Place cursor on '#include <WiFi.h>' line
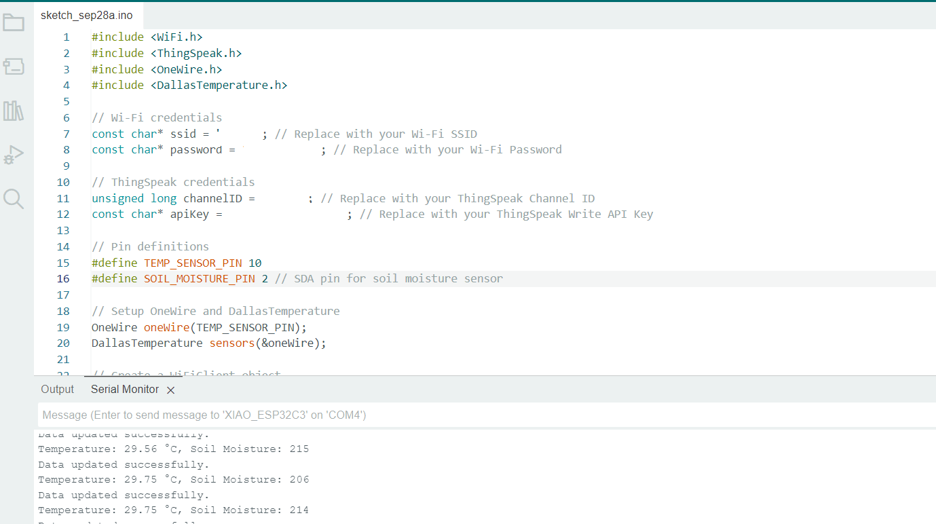Image resolution: width=936 pixels, height=524 pixels. (x=147, y=37)
